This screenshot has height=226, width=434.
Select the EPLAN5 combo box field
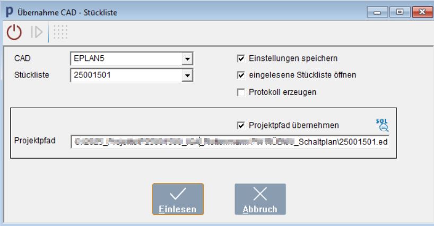point(132,59)
